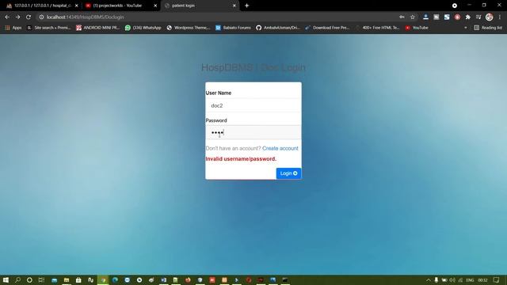Reload the page with the refresh icon
Image resolution: width=507 pixels, height=285 pixels.
(29, 17)
